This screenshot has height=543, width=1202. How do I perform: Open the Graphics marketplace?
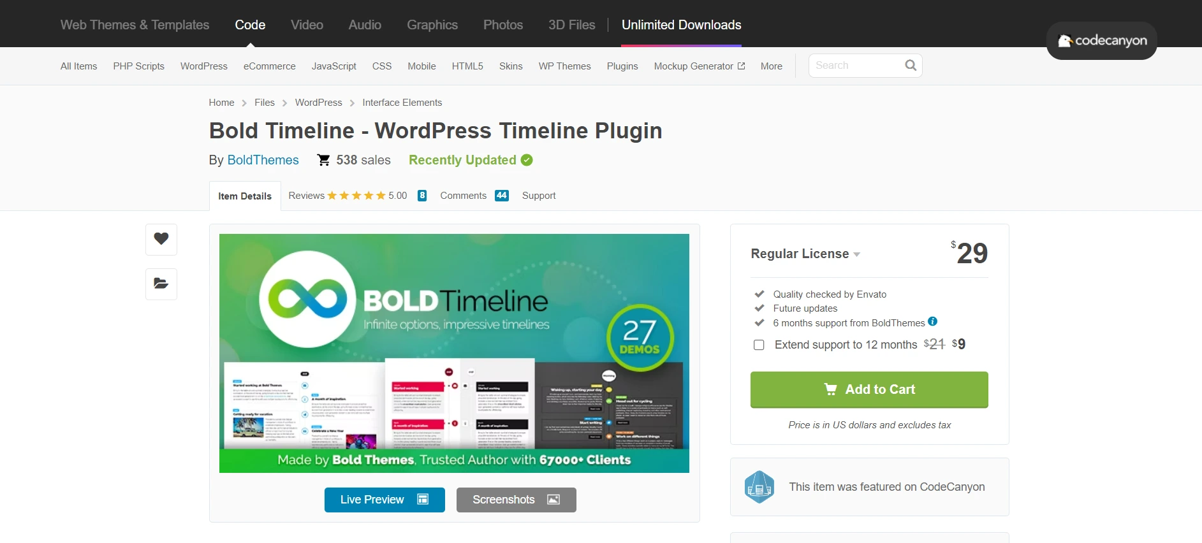coord(432,25)
